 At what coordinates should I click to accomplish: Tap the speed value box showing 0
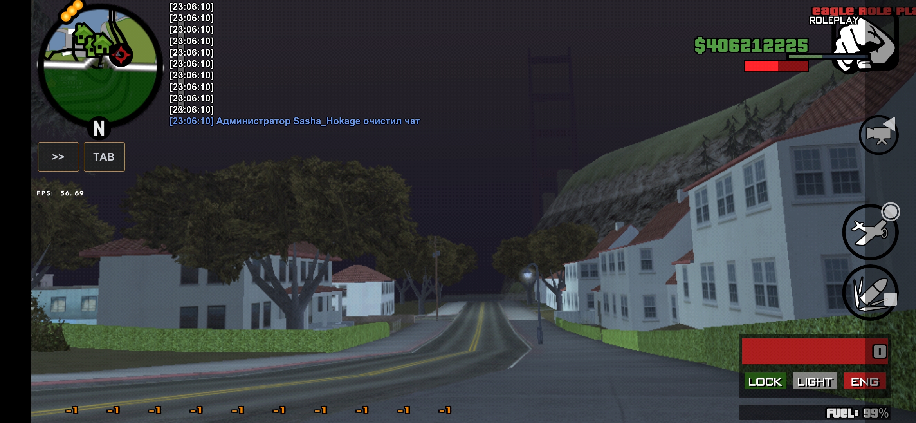tap(880, 351)
